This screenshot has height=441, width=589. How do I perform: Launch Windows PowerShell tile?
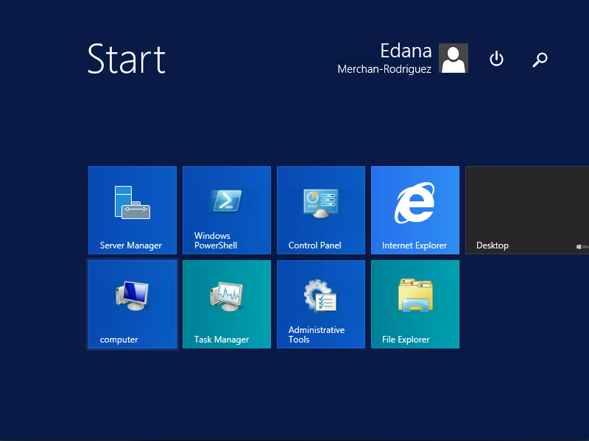227,210
